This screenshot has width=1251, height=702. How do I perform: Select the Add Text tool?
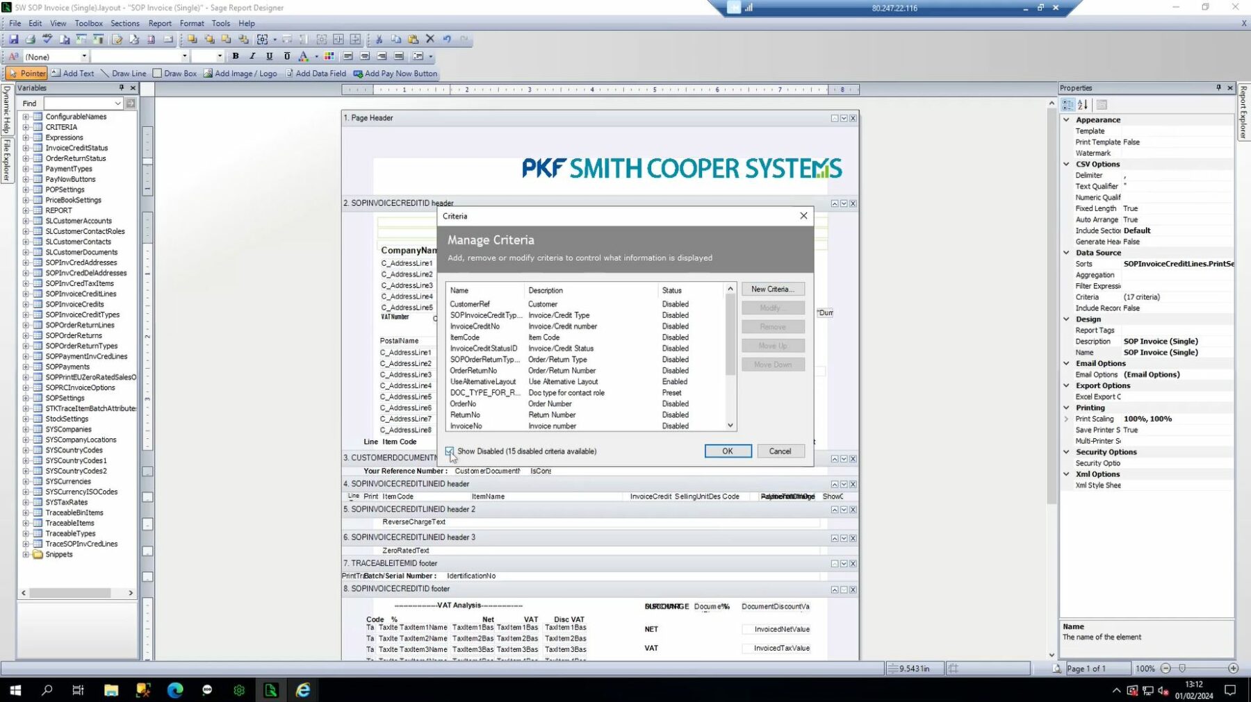pyautogui.click(x=72, y=73)
